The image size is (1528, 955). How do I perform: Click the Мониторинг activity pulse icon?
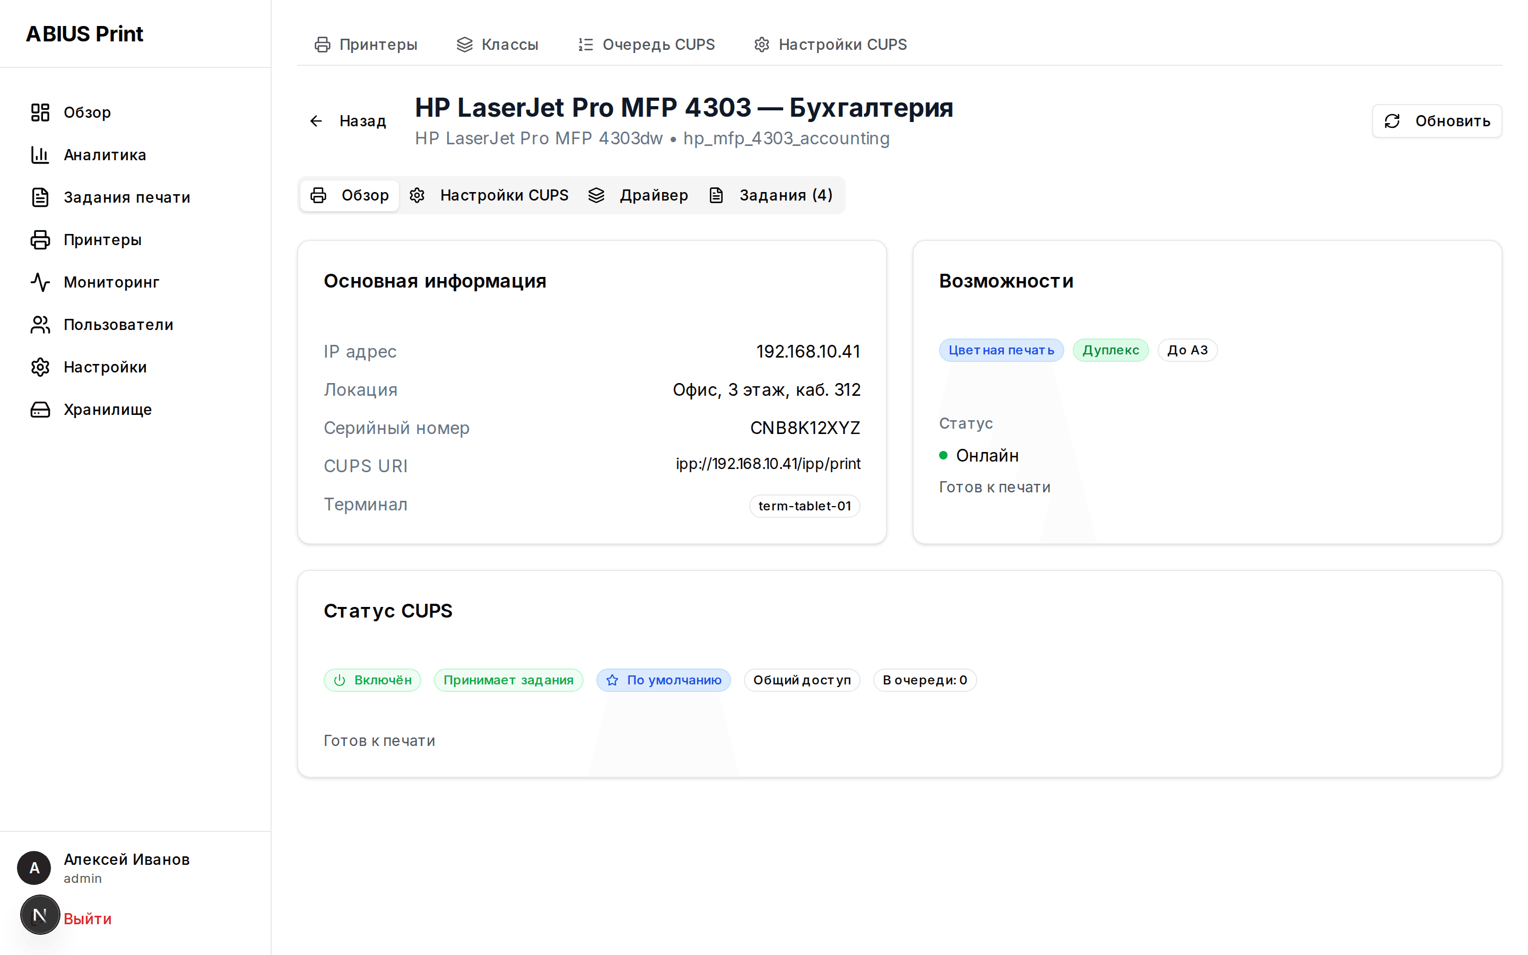40,282
